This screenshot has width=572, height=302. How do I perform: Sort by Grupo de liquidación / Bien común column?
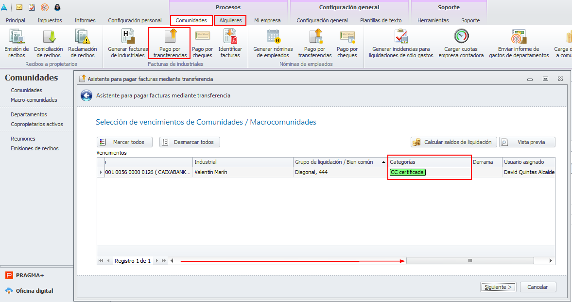[x=340, y=162]
